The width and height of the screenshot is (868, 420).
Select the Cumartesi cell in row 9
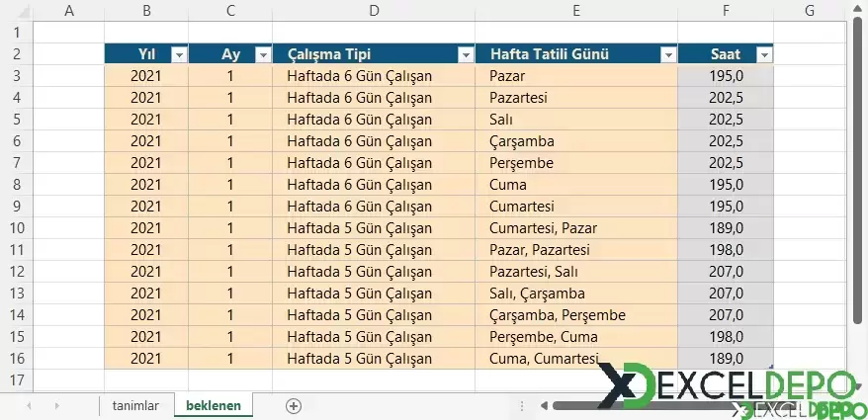[x=576, y=207]
